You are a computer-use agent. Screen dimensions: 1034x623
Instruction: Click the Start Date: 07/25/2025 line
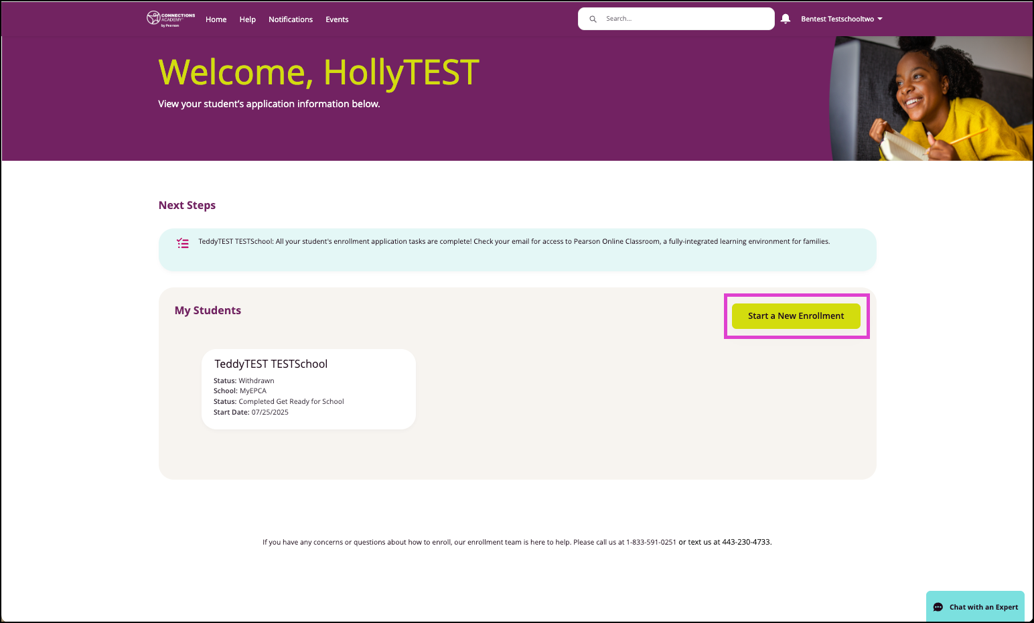[251, 412]
